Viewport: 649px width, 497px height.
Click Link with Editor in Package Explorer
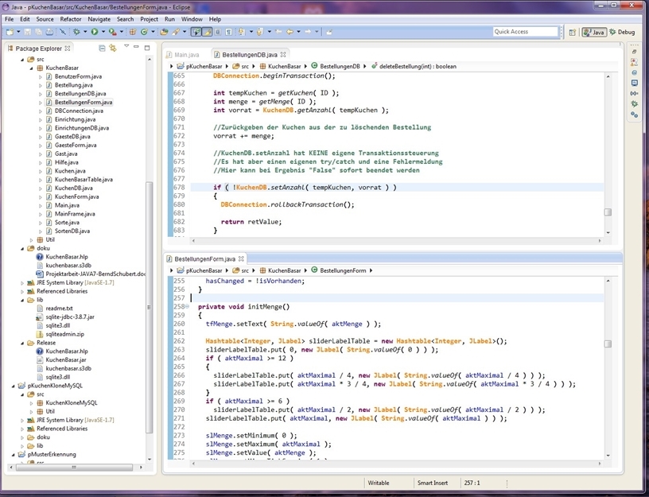tap(113, 49)
